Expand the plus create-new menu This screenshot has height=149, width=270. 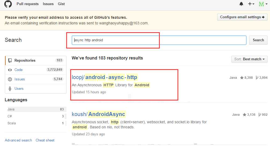coord(251,4)
